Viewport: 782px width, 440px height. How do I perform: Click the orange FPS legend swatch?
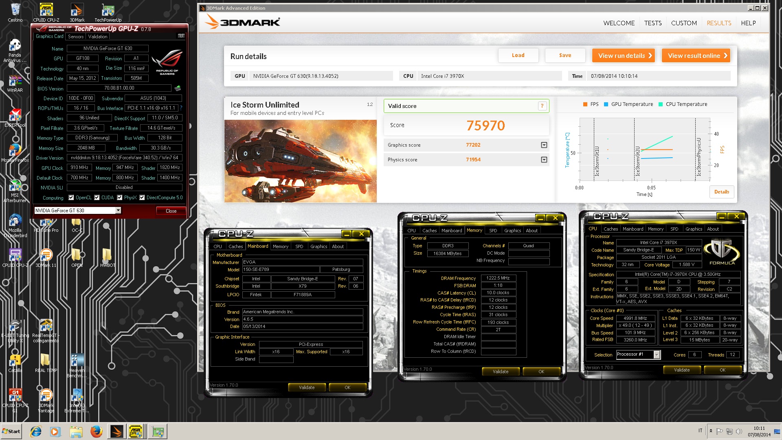[585, 104]
